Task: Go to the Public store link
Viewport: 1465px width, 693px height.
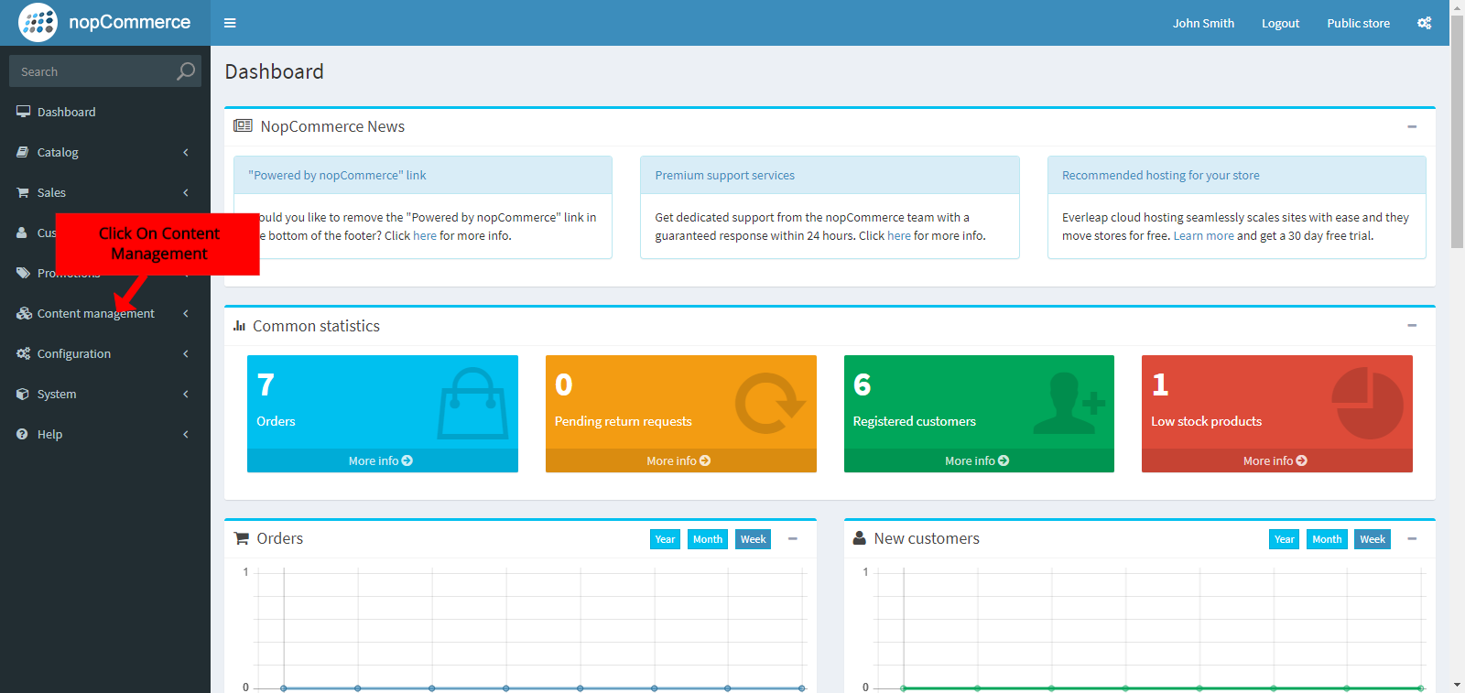Action: pyautogui.click(x=1358, y=23)
